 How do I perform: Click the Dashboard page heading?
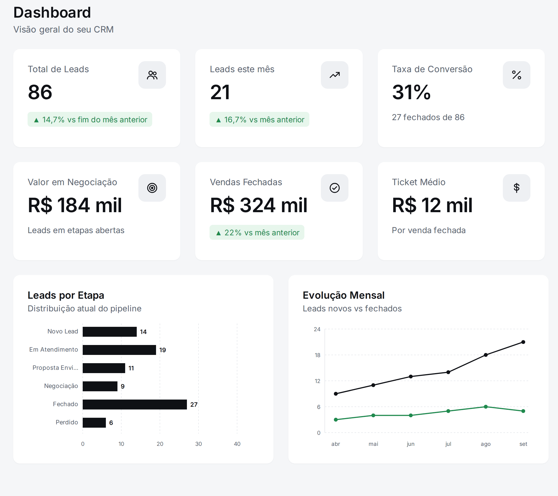point(52,13)
